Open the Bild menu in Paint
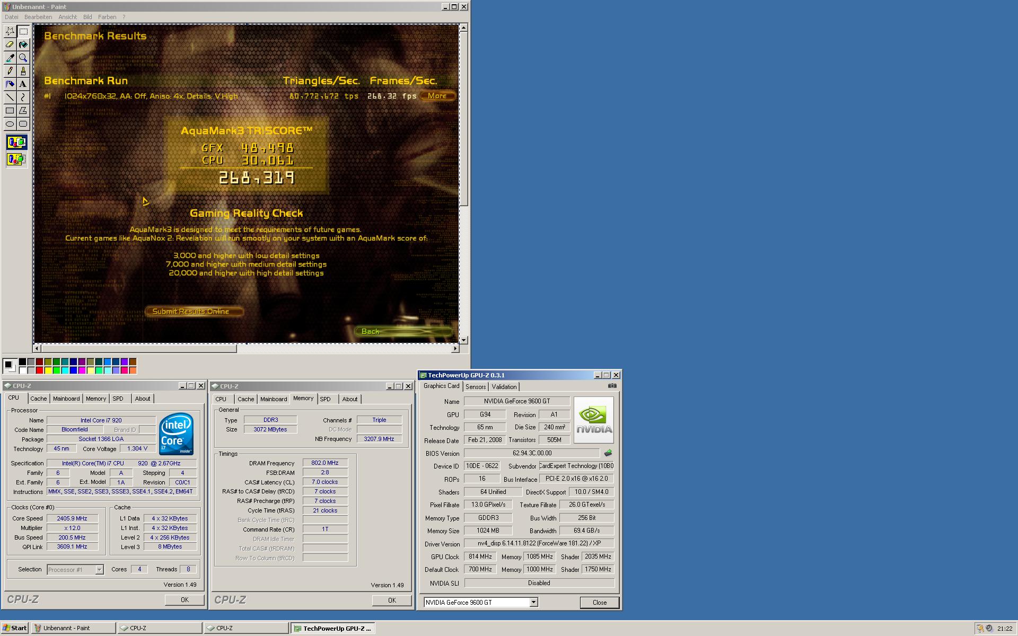Screen dimensions: 1018x636 coord(87,17)
